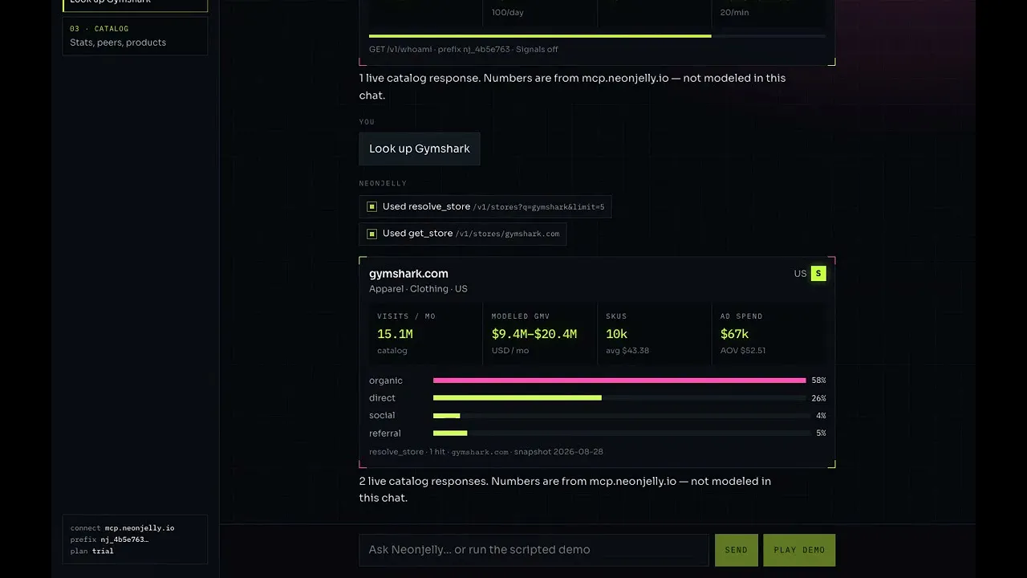Click the quota usage progress bar
This screenshot has height=578, width=1027.
tap(597, 36)
